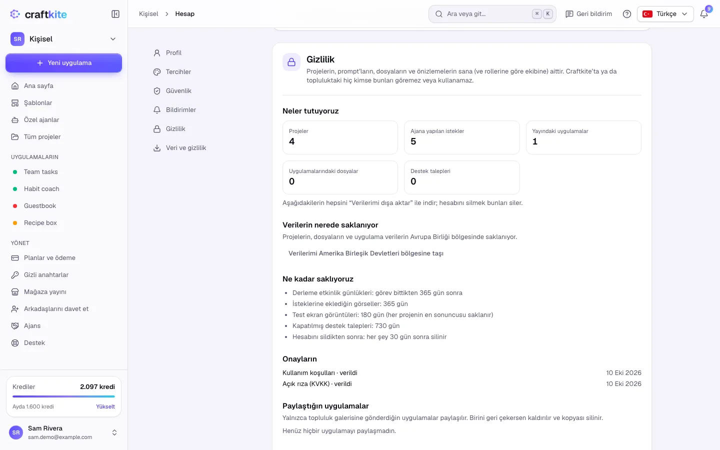Click the Hesap breadcrumb item
Screen dimensions: 720x450
(185, 14)
